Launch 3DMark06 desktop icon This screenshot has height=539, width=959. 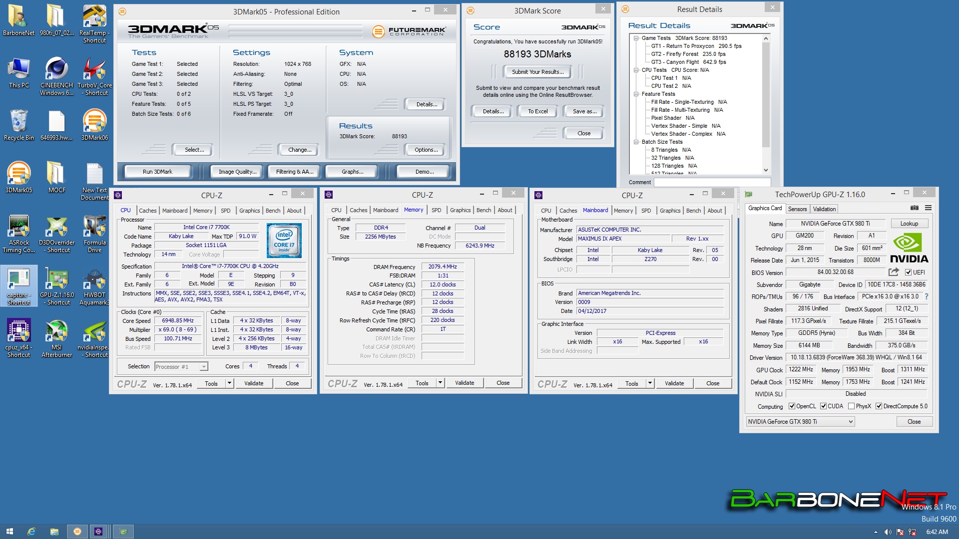(94, 125)
